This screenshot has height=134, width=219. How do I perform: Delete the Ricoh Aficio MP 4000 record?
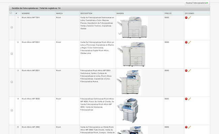186,99
